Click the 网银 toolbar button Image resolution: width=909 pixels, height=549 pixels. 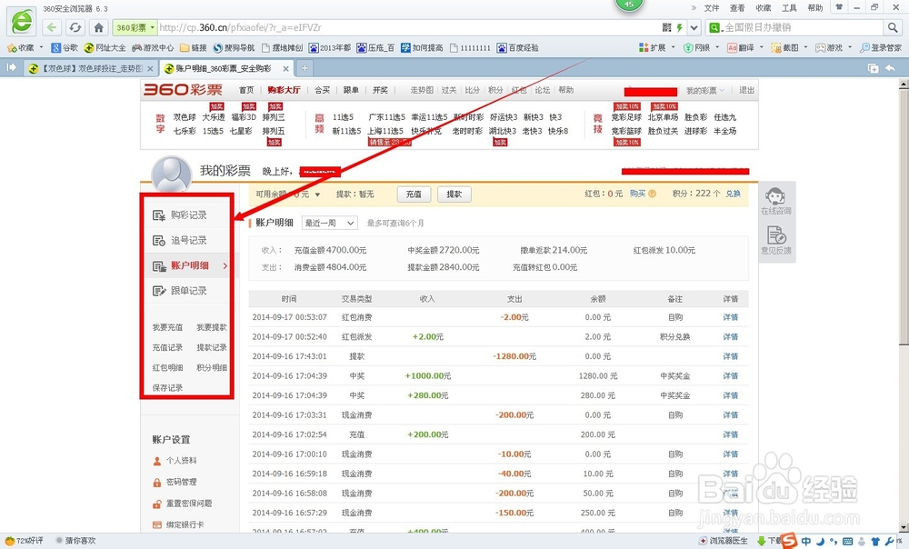(x=697, y=47)
